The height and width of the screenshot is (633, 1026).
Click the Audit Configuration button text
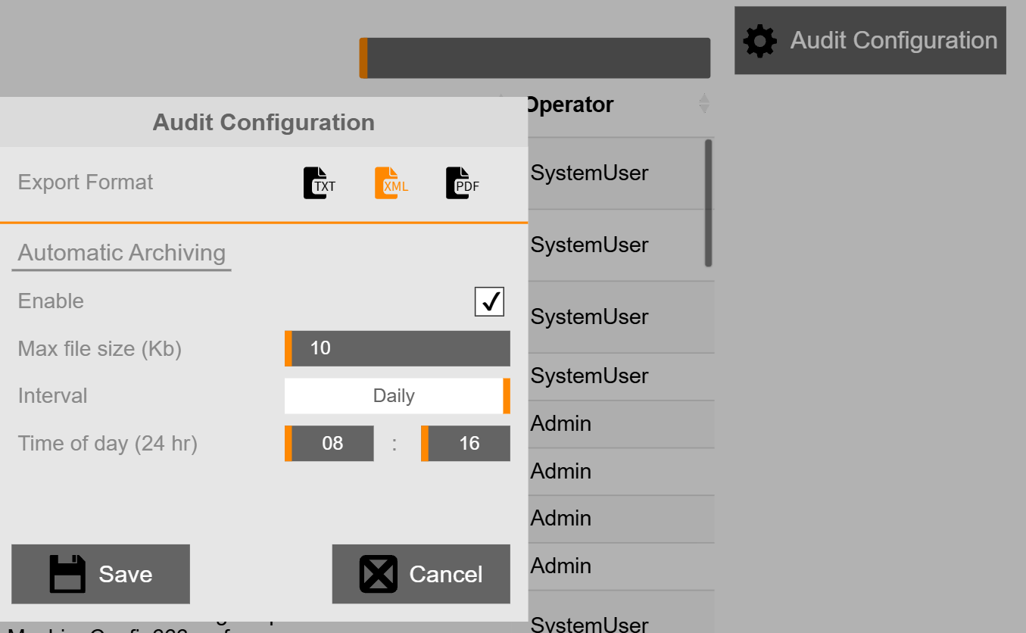point(893,41)
